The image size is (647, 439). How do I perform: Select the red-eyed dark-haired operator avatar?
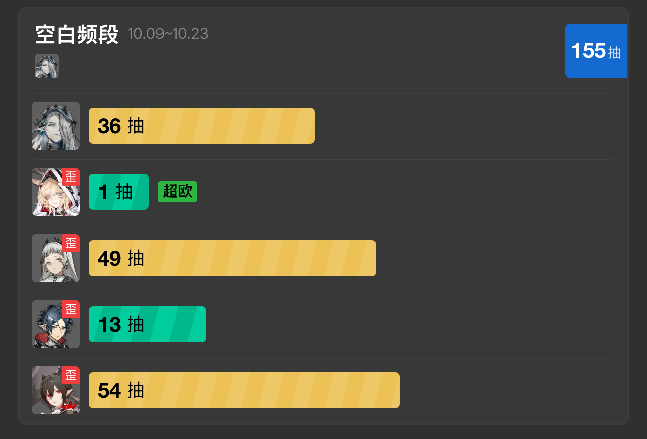[56, 390]
